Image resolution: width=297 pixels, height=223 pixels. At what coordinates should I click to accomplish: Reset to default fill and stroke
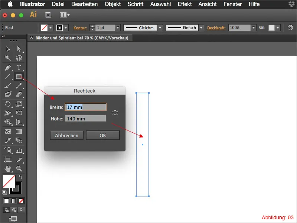4,193
